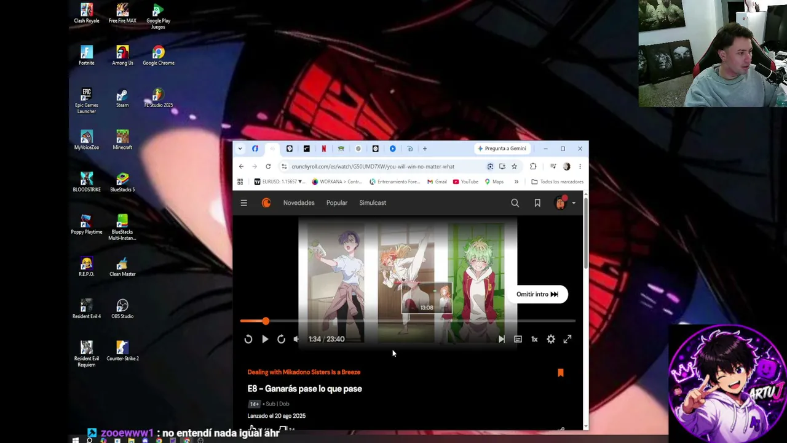Switch to the Netflix browser tab
The width and height of the screenshot is (787, 443).
(x=324, y=148)
